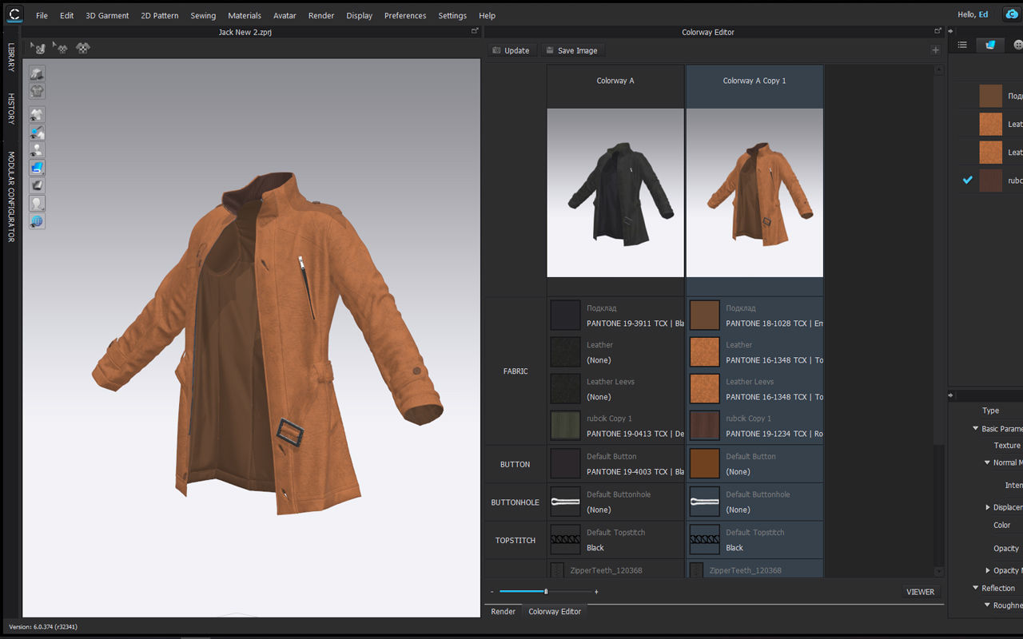Click the garment fabric thickness display icon
Viewport: 1023px width, 639px height.
(37, 73)
